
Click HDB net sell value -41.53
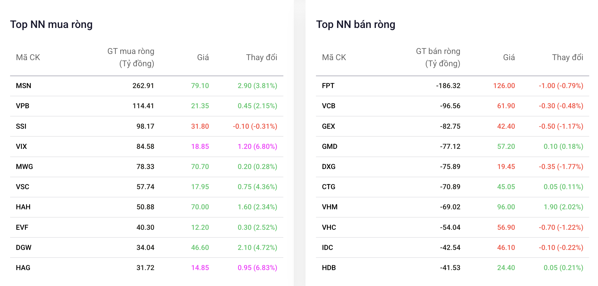coord(450,268)
